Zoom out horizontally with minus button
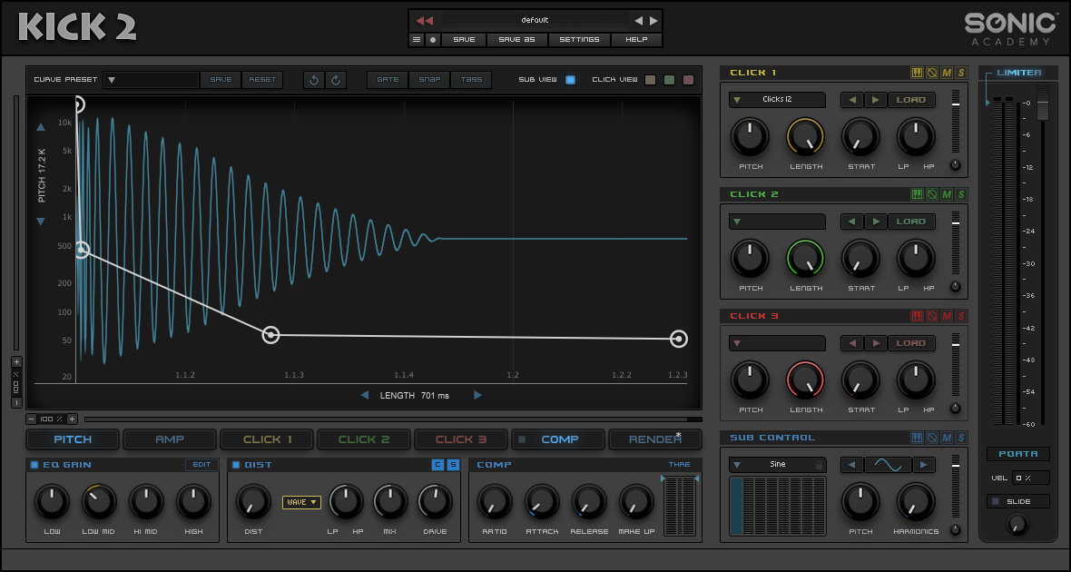 tap(32, 419)
